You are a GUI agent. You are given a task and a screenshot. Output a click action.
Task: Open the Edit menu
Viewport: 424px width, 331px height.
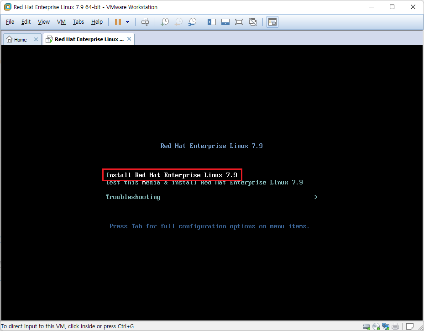(26, 22)
